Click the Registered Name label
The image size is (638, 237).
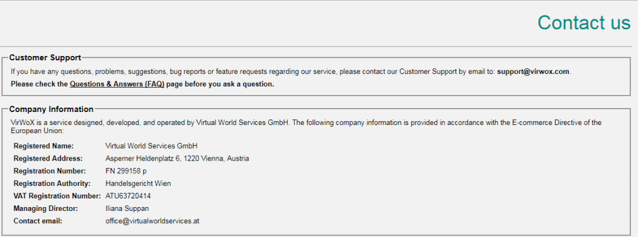(44, 146)
